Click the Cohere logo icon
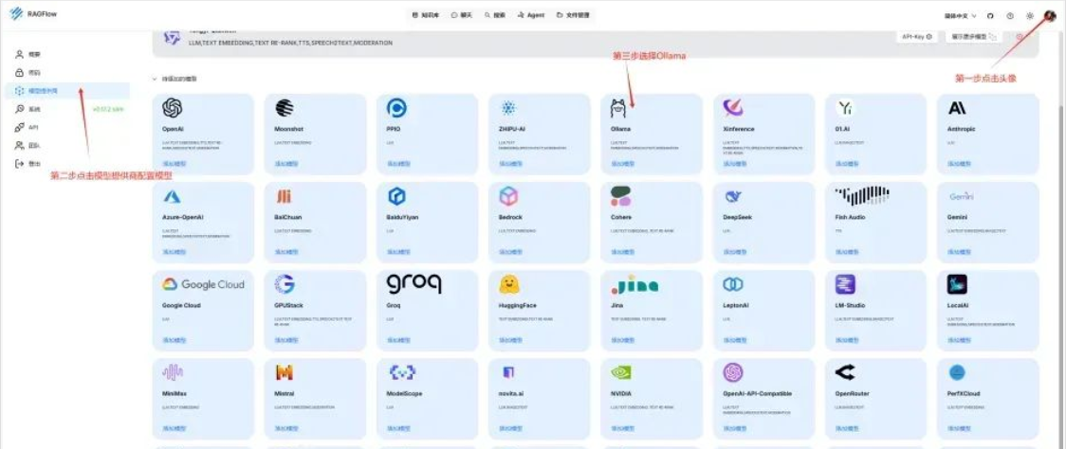 620,196
